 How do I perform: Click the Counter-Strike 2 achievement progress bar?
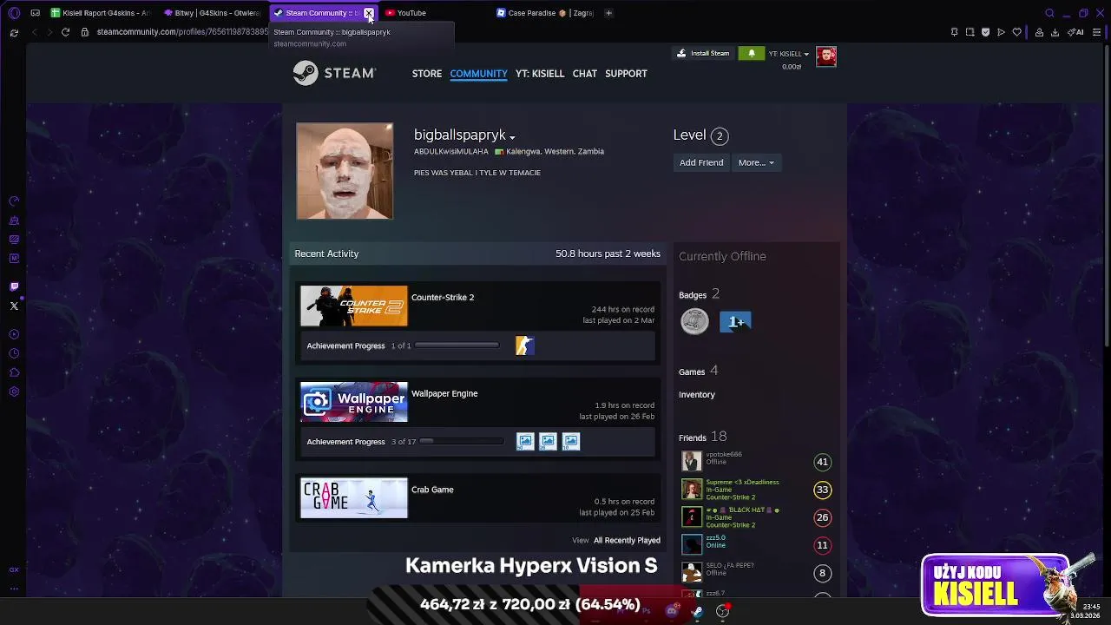coord(457,345)
